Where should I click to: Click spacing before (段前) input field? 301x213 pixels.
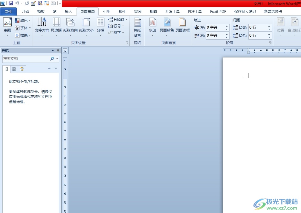[x=258, y=27]
